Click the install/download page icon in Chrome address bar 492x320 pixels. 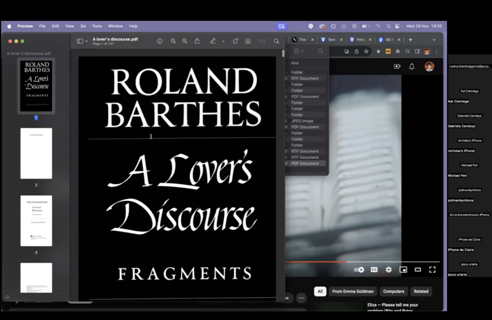347,51
